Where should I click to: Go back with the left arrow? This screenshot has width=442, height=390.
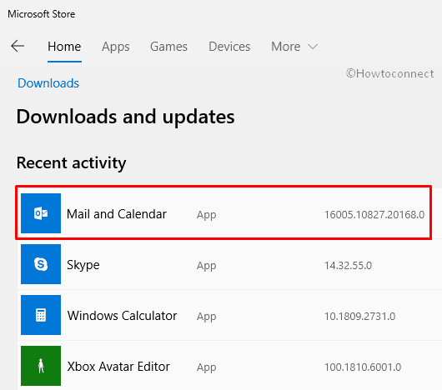[18, 46]
